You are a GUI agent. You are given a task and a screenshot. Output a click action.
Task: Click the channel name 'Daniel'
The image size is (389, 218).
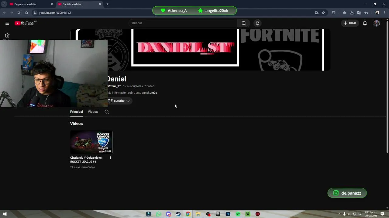[117, 79]
